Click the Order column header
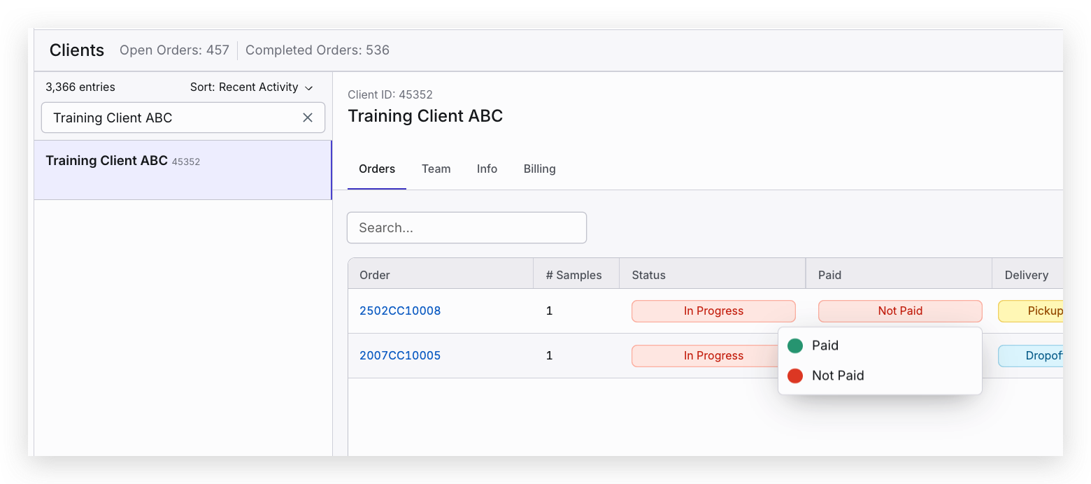 pos(441,275)
